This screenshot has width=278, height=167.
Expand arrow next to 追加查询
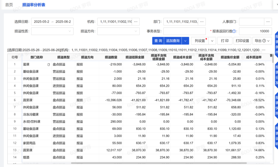[185, 41]
